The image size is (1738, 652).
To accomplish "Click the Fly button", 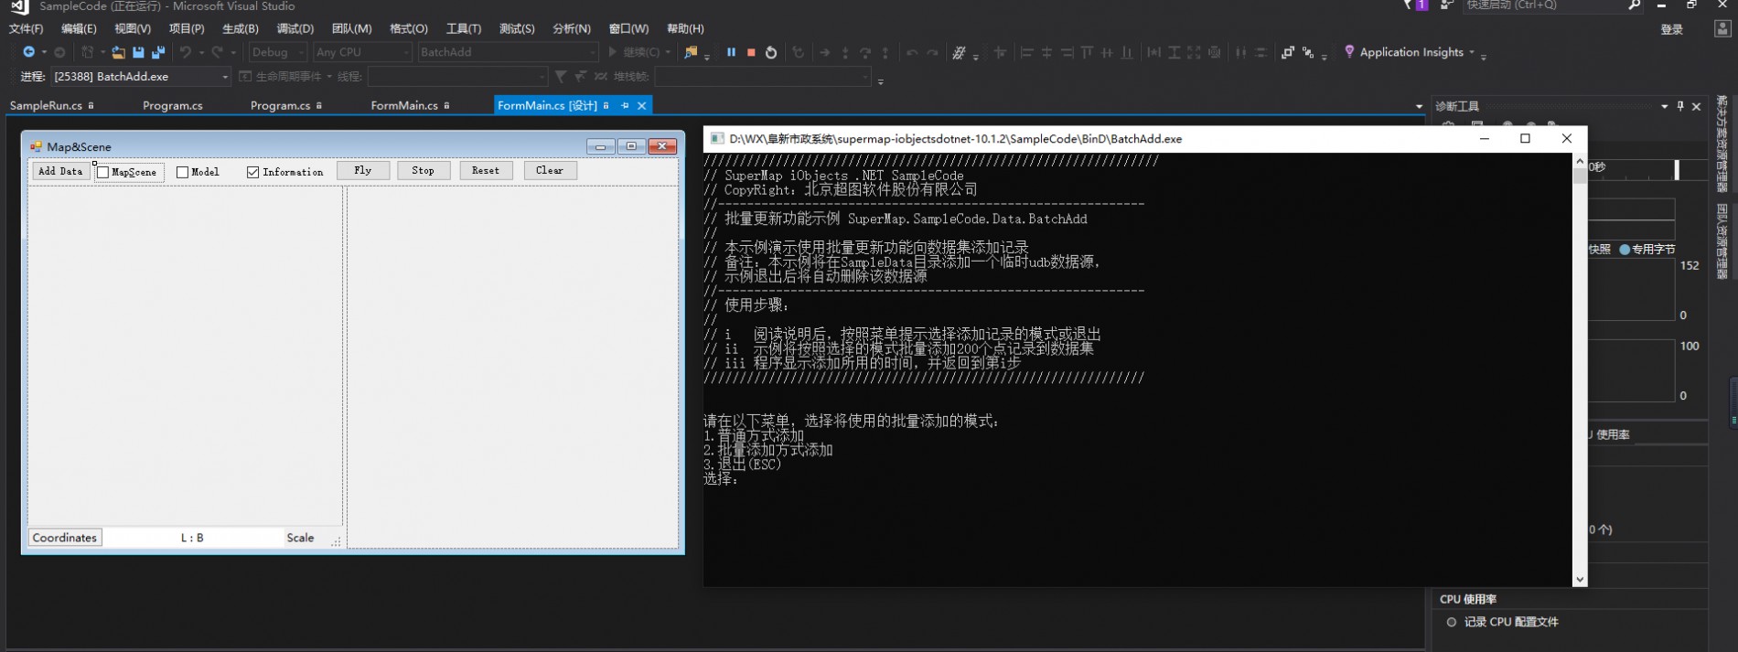I will tap(363, 170).
